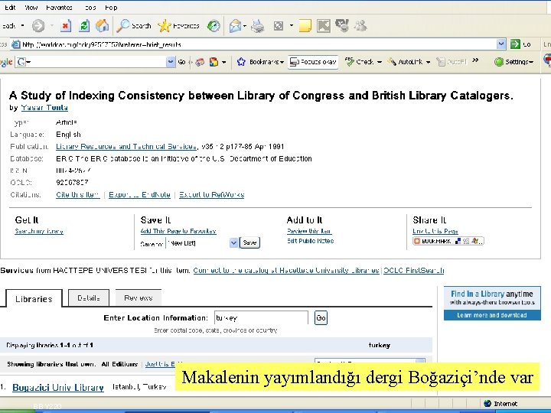This screenshot has width=551, height=413.
Task: Click the Internet zone globe in status bar
Action: (487, 403)
